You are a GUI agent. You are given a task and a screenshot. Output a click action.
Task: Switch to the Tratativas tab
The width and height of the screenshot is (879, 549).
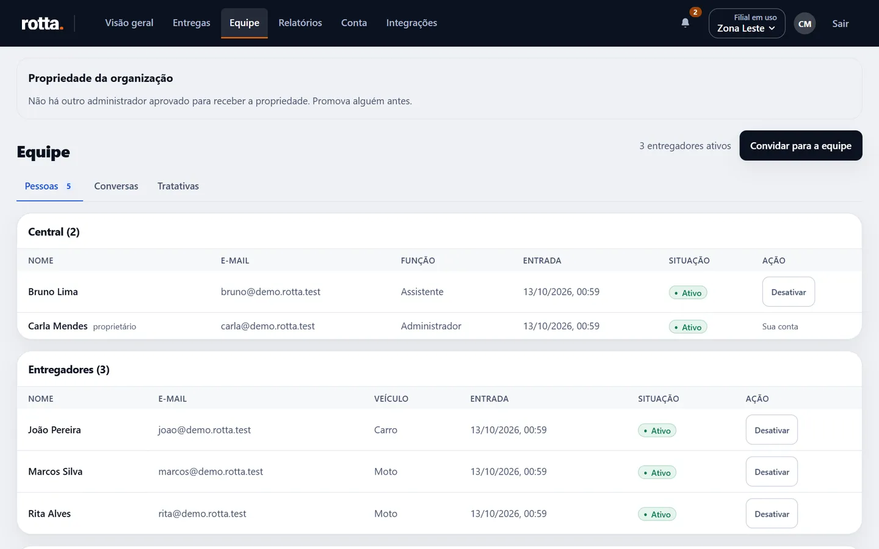(x=178, y=186)
